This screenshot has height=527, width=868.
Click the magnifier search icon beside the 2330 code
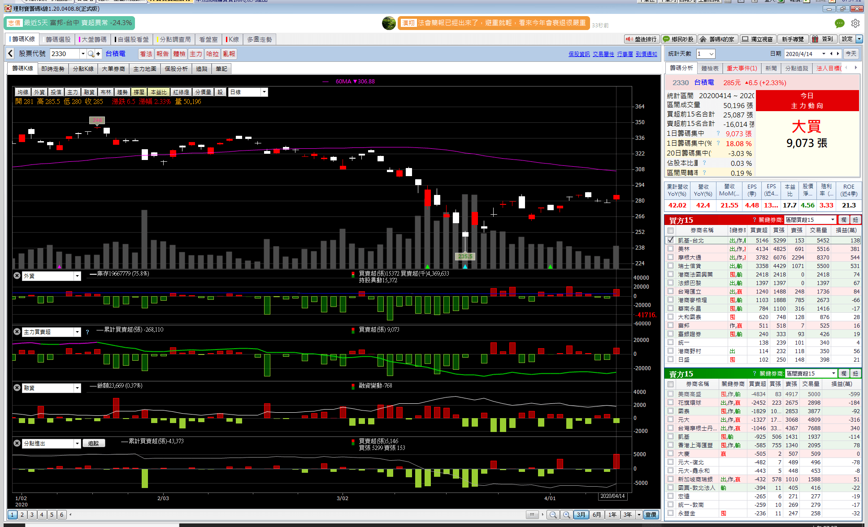tap(91, 54)
